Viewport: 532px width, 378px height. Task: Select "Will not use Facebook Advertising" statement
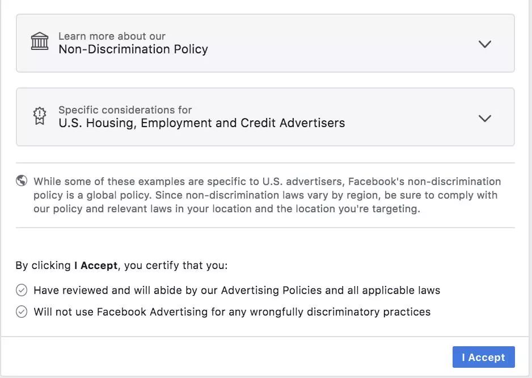[232, 312]
